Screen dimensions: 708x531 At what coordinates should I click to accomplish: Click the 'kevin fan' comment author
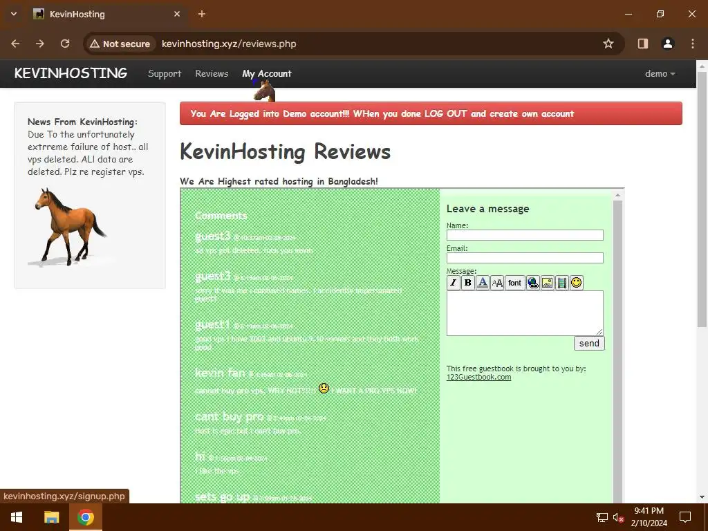(220, 373)
